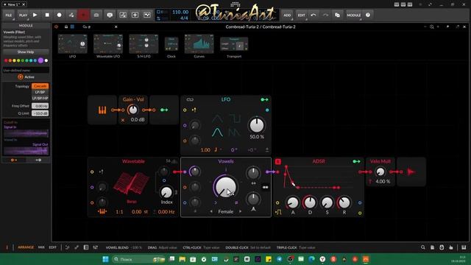Click the piano keys icon in bottom right
Screen dimensions: 471x265
click(x=464, y=247)
